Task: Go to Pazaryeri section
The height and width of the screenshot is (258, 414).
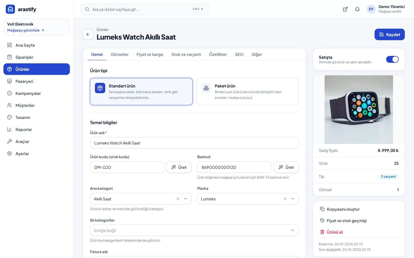Action: coord(37,81)
